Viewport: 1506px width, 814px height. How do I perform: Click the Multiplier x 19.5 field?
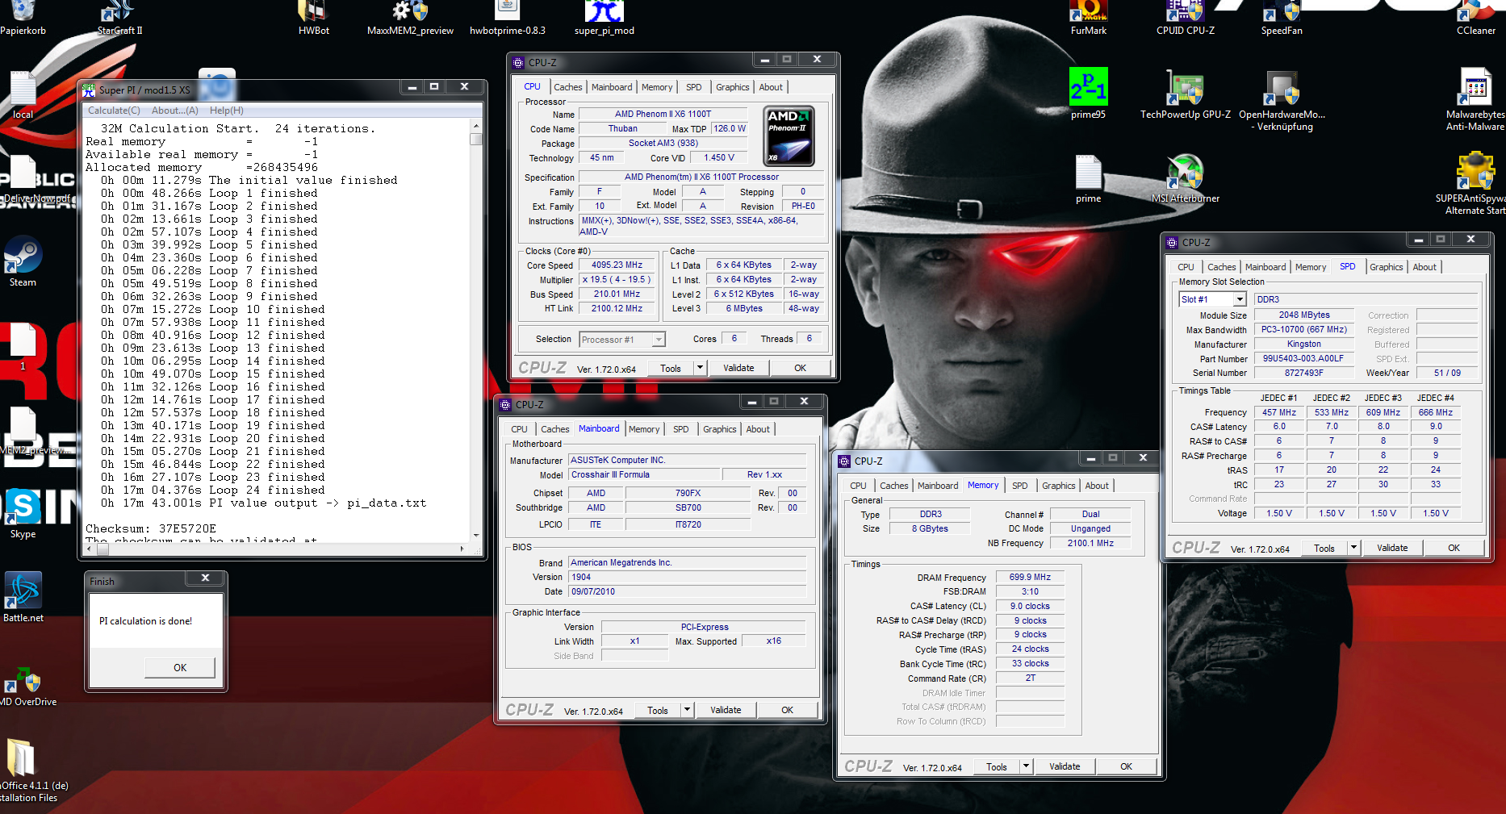[617, 279]
